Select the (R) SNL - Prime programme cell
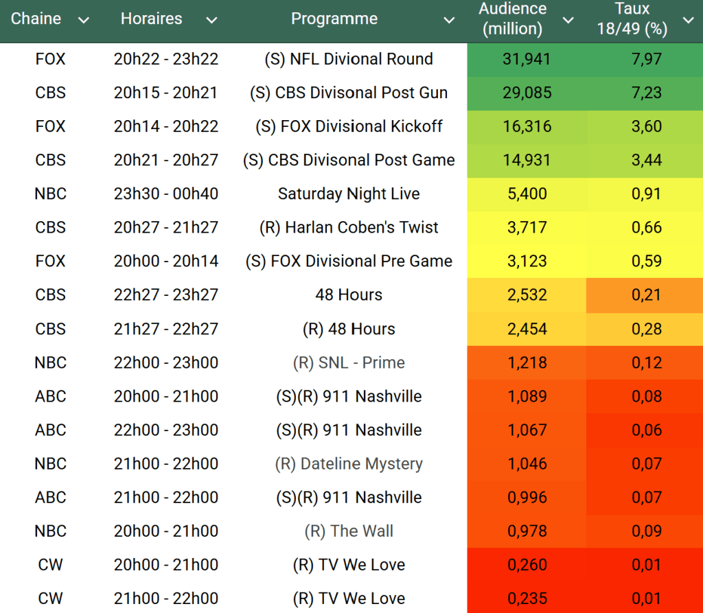 point(349,362)
